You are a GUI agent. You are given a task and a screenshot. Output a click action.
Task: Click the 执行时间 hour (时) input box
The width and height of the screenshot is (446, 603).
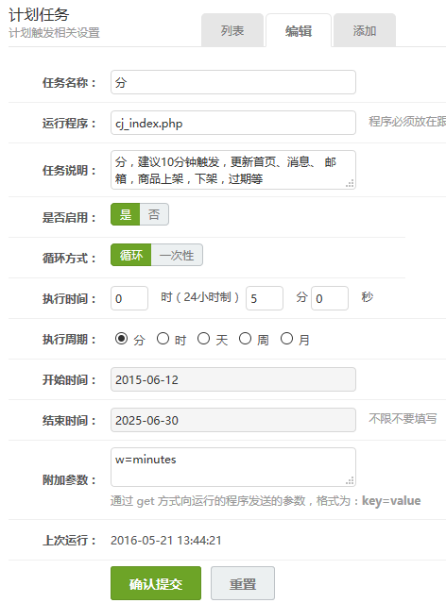tap(129, 298)
